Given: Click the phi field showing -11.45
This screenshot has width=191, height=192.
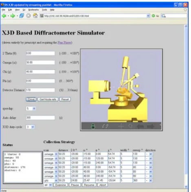Looking at the screenshot, I should 101,181.
